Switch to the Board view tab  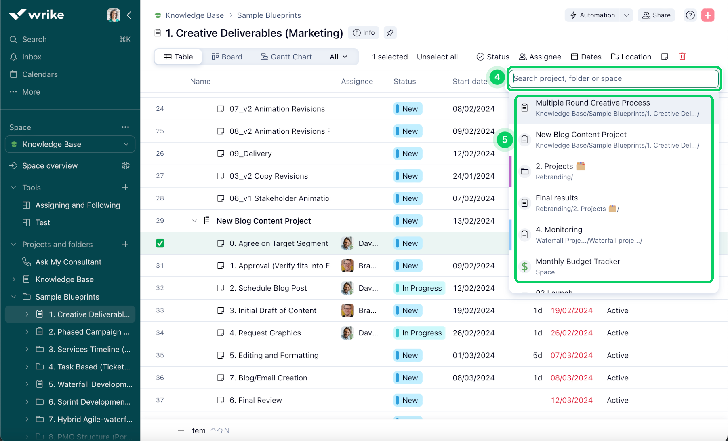coord(227,57)
